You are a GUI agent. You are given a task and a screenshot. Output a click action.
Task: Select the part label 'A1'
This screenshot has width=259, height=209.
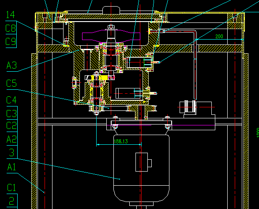[11, 167]
